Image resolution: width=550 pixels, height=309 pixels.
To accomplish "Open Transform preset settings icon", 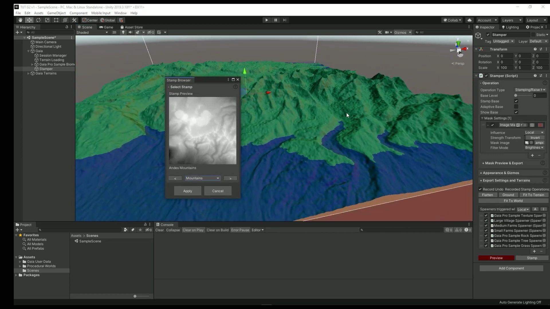I will [541, 49].
